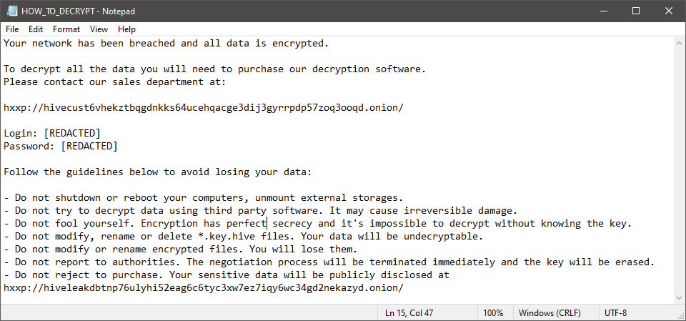Screen dimensions: 686x321
Task: Click the window resize grip in the status bar corner
Action: [x=680, y=315]
